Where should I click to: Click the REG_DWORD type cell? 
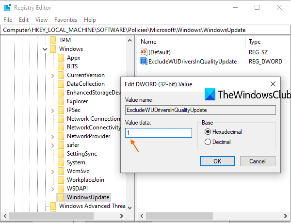265,62
